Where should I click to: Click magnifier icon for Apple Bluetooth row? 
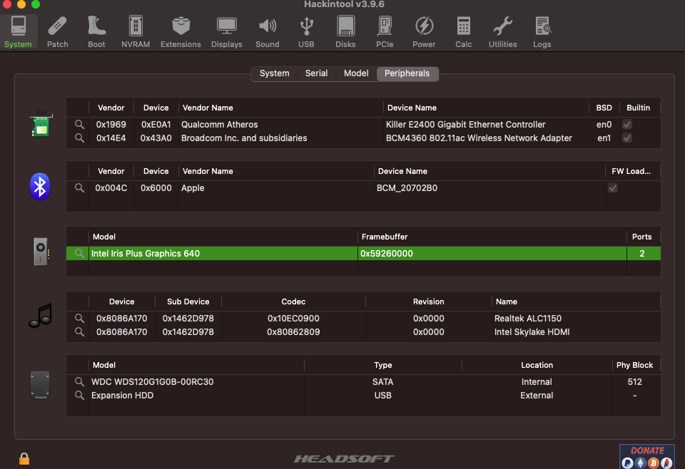[79, 188]
